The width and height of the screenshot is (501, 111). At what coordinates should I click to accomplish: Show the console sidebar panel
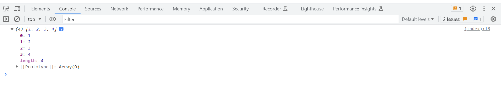[6, 19]
